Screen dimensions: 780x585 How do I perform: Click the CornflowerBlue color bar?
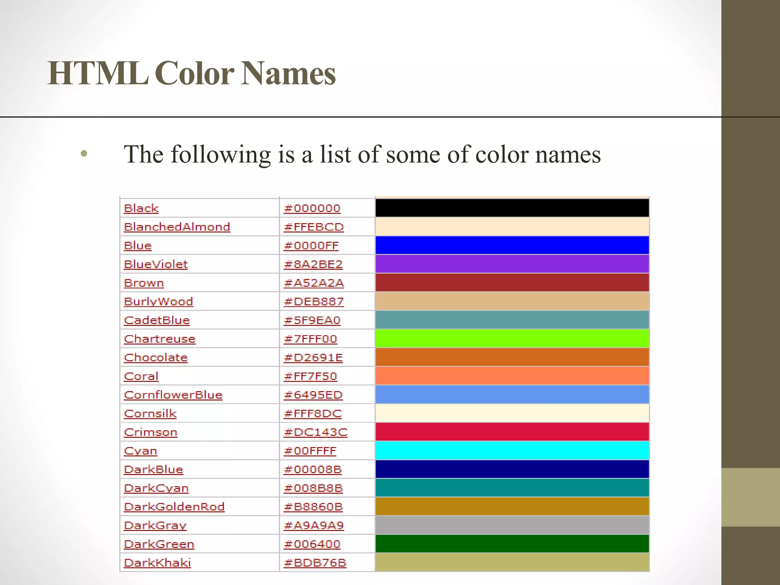(512, 395)
